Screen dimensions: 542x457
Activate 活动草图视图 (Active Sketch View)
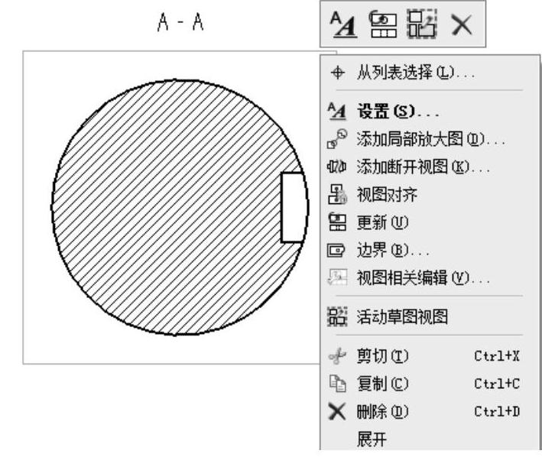pyautogui.click(x=401, y=316)
